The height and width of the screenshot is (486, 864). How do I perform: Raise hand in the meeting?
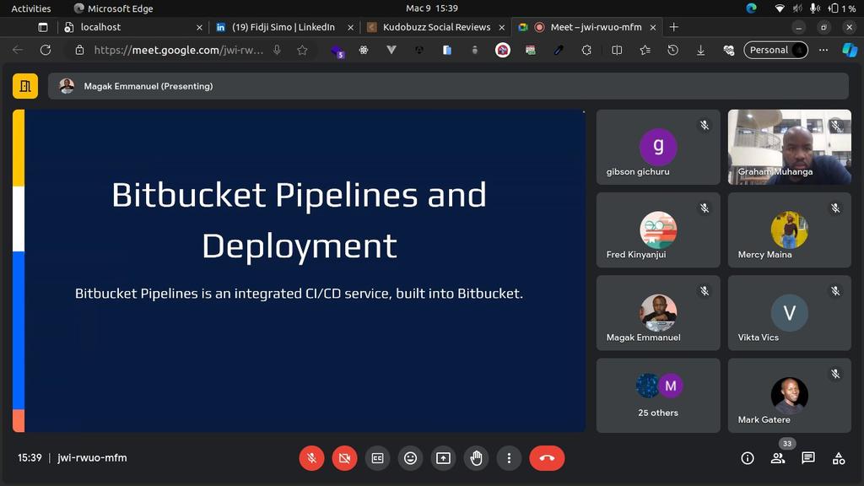[x=477, y=458]
